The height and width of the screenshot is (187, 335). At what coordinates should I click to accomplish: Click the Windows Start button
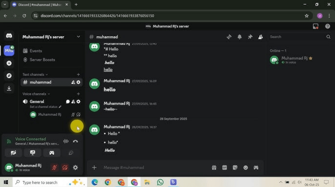tap(6, 182)
